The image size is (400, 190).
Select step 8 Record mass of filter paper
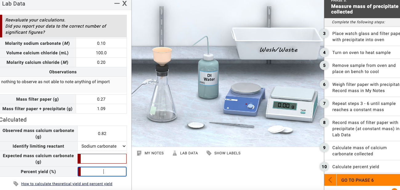click(x=362, y=129)
